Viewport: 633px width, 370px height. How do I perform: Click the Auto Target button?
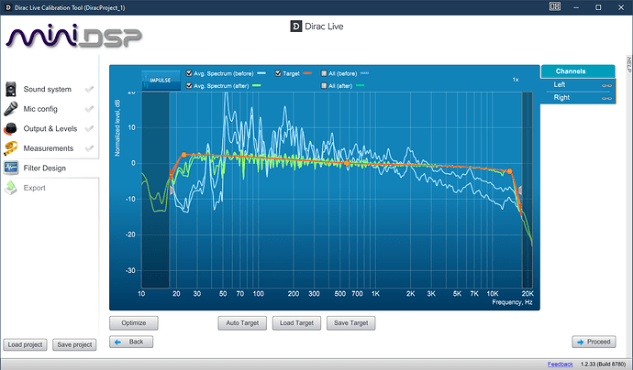tap(242, 323)
